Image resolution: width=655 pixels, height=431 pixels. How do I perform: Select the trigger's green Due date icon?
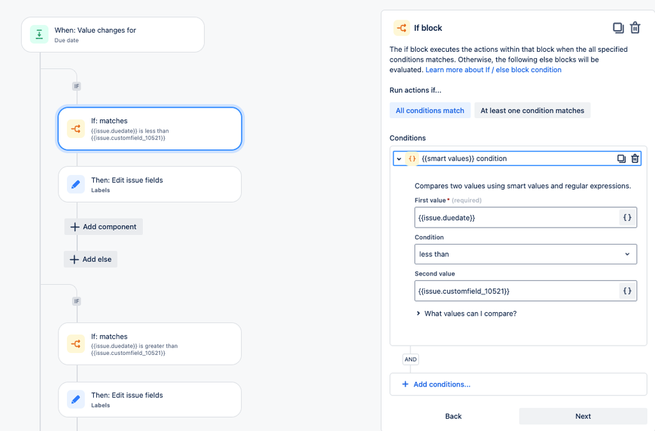click(x=39, y=34)
